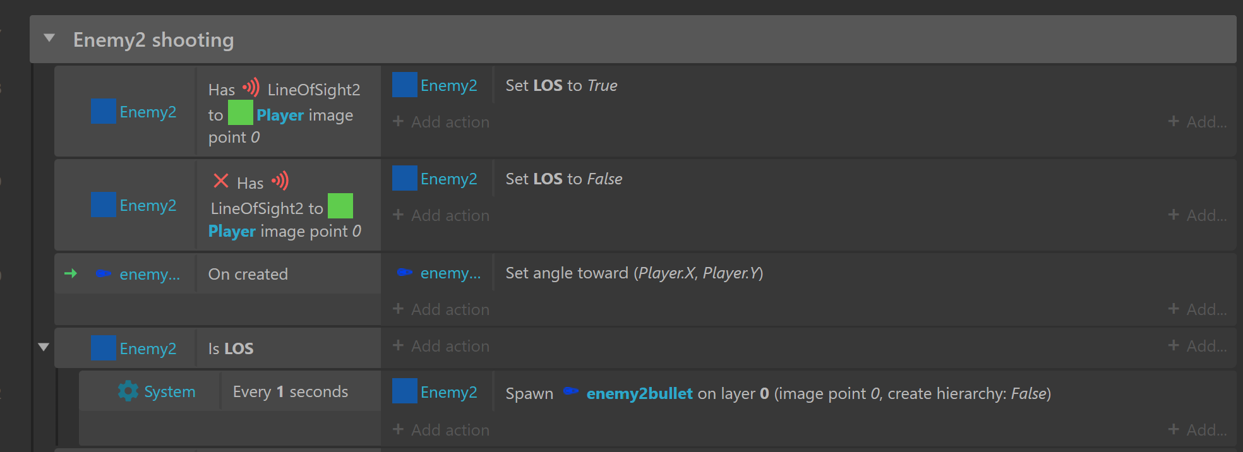The width and height of the screenshot is (1243, 452).
Task: Click the System gear icon in the Every seconds condition
Action: point(128,391)
